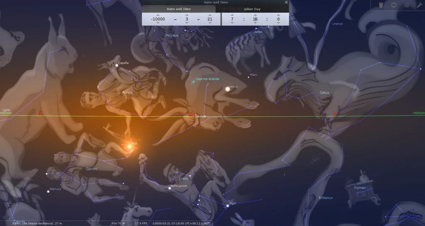This screenshot has width=425, height=226.
Task: Decrease the year with its down arrow
Action: point(158,23)
